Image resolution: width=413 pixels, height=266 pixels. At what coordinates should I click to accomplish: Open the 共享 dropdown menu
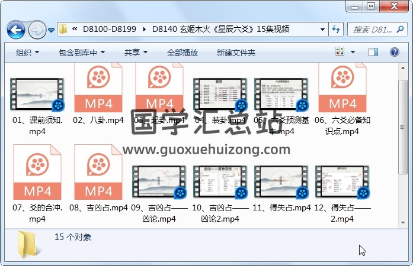[136, 53]
